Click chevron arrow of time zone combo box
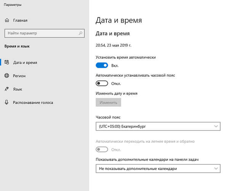Screen dimensions: 240x191 [216, 126]
